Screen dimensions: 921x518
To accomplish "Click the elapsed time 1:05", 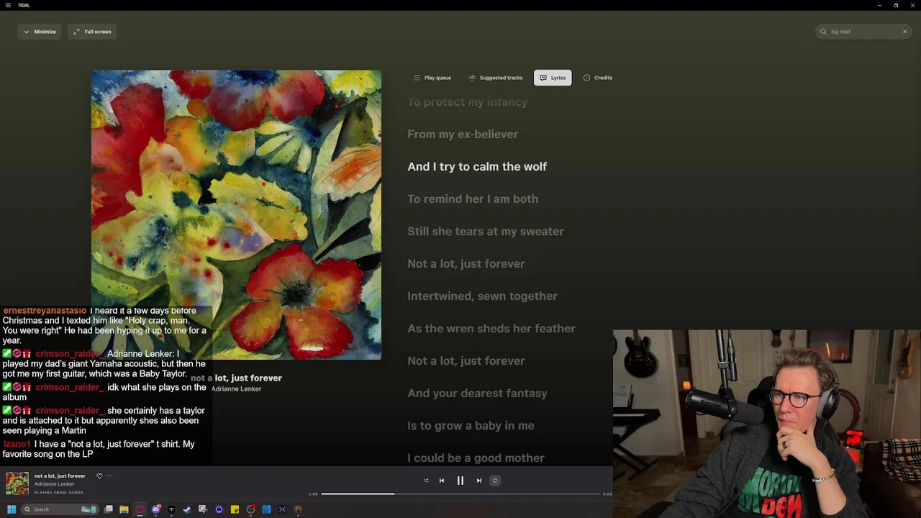I will click(313, 494).
